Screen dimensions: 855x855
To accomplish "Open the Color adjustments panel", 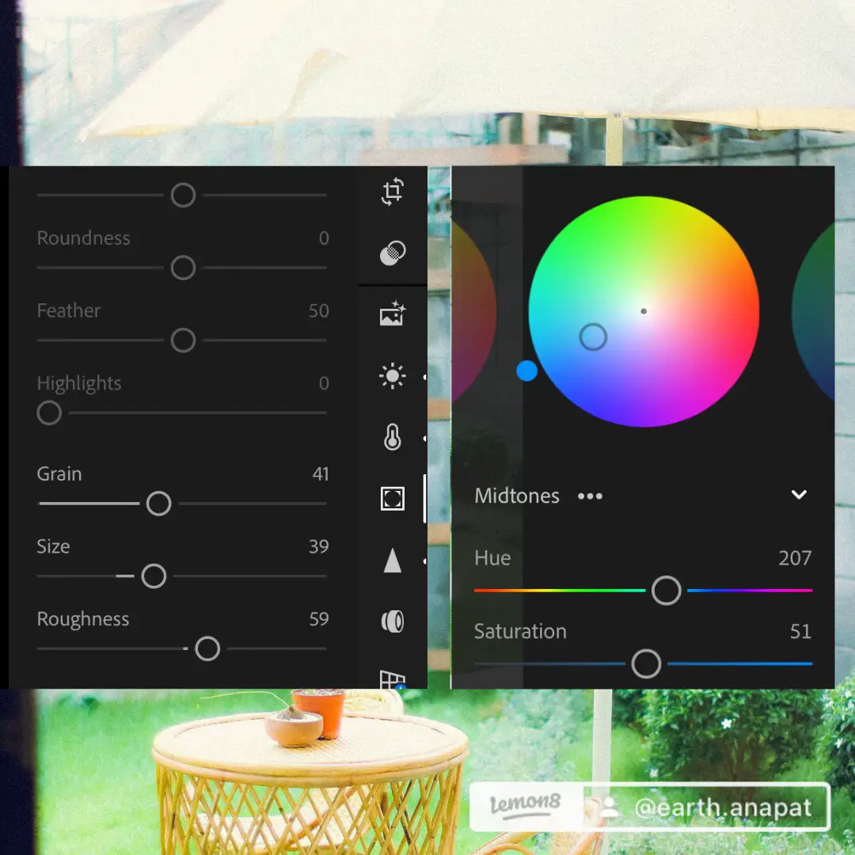I will pos(393,437).
